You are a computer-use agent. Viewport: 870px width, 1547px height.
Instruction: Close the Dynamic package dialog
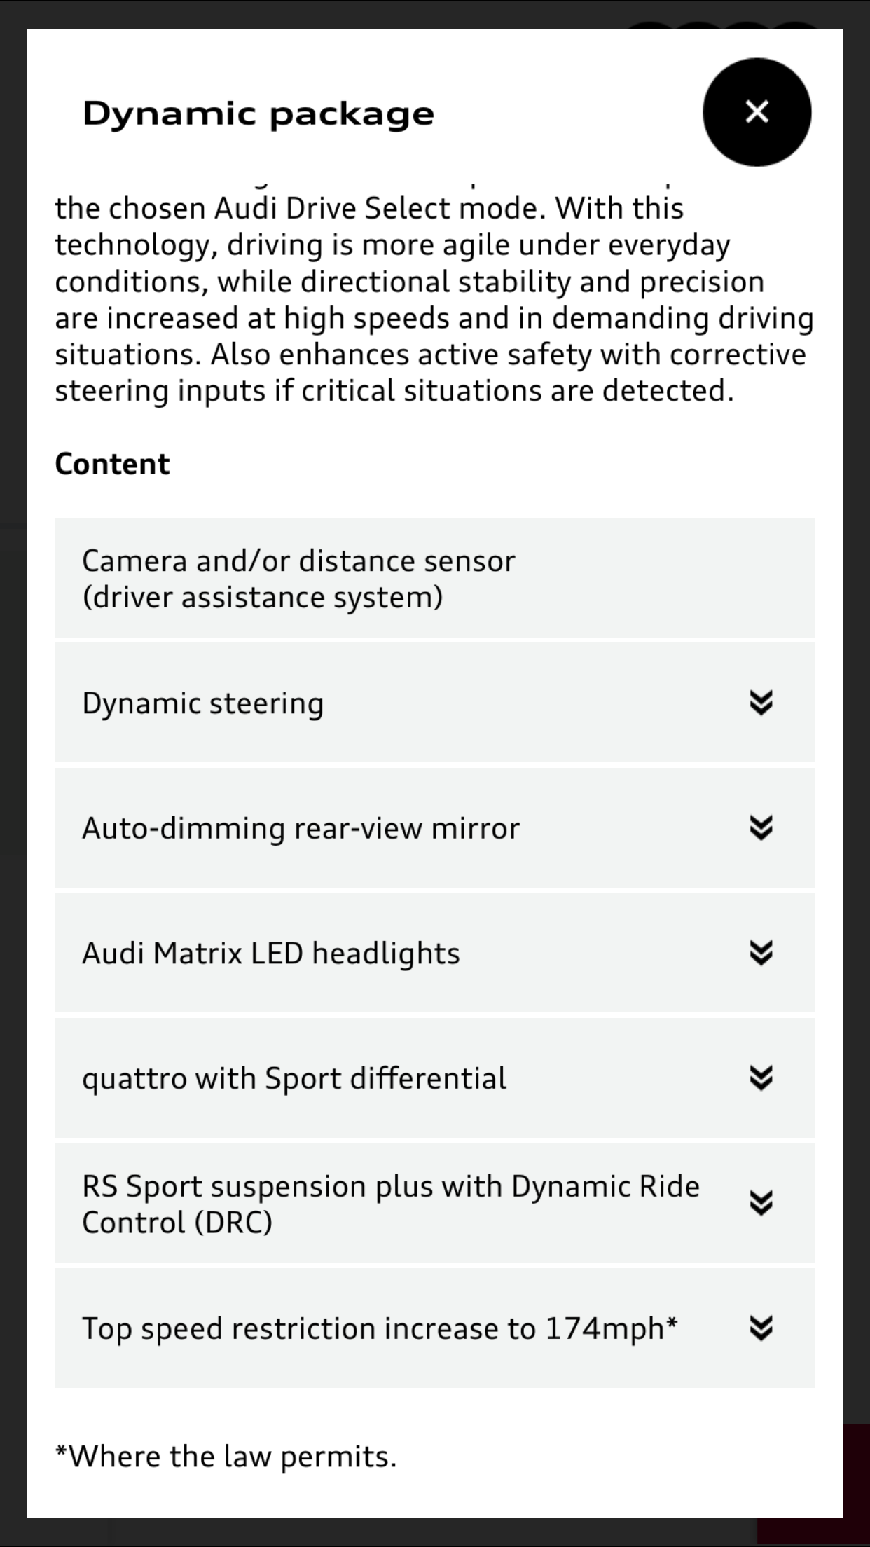(757, 112)
